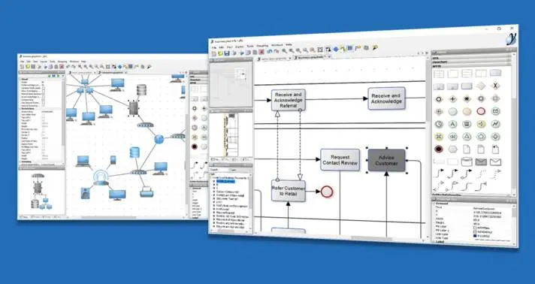Image resolution: width=535 pixels, height=284 pixels.
Task: Select the Refer Customer to Retail node
Action: (289, 191)
